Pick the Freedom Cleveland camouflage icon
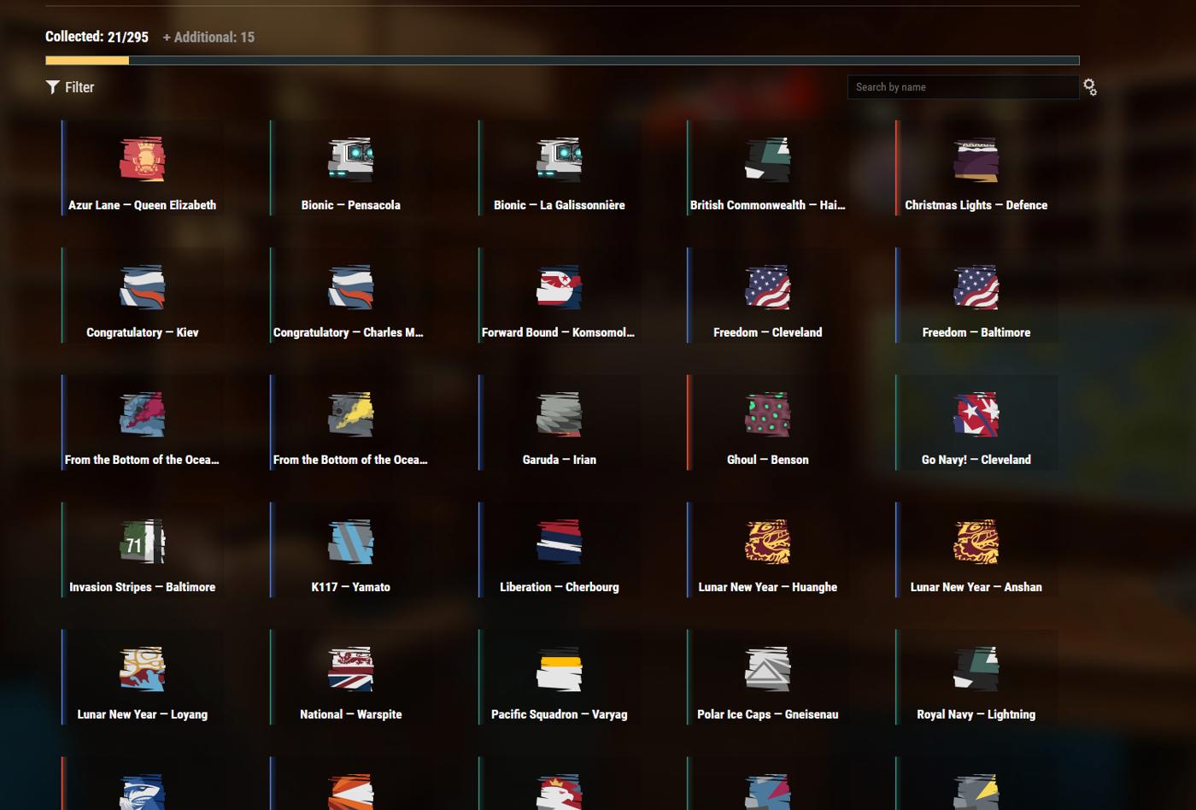Image resolution: width=1196 pixels, height=810 pixels. [x=767, y=286]
